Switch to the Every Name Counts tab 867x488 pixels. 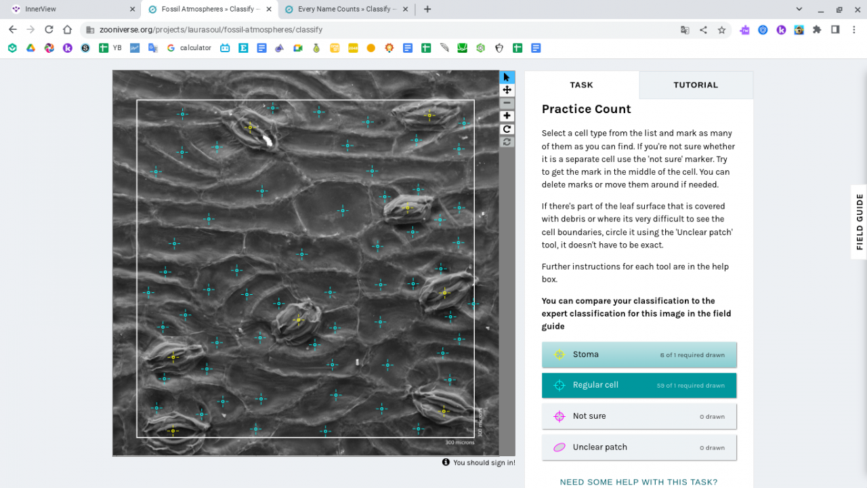(x=345, y=9)
